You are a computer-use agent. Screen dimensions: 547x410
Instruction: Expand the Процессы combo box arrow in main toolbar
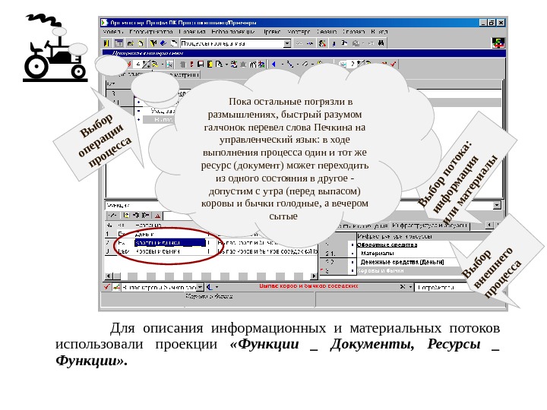pyautogui.click(x=286, y=43)
